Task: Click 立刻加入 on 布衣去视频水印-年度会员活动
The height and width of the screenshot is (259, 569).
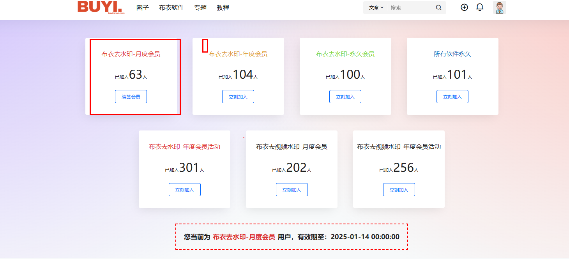Action: (x=399, y=189)
